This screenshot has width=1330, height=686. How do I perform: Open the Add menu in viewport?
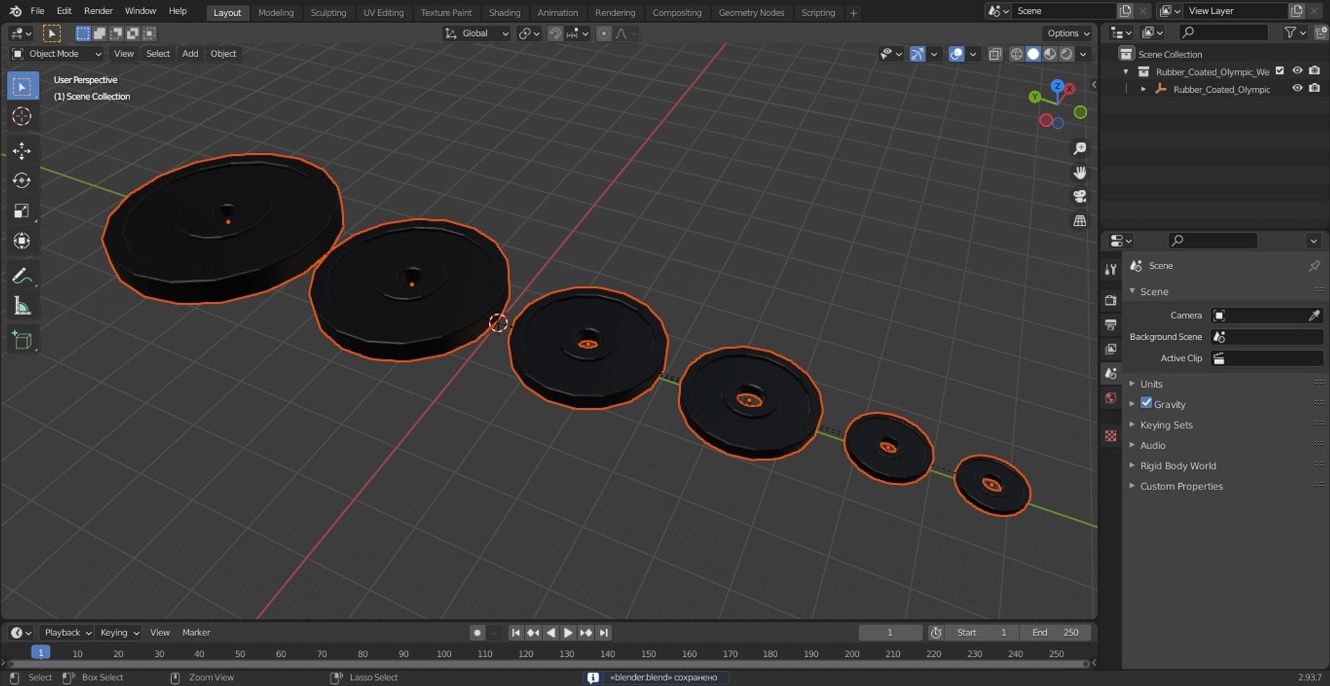(x=190, y=54)
